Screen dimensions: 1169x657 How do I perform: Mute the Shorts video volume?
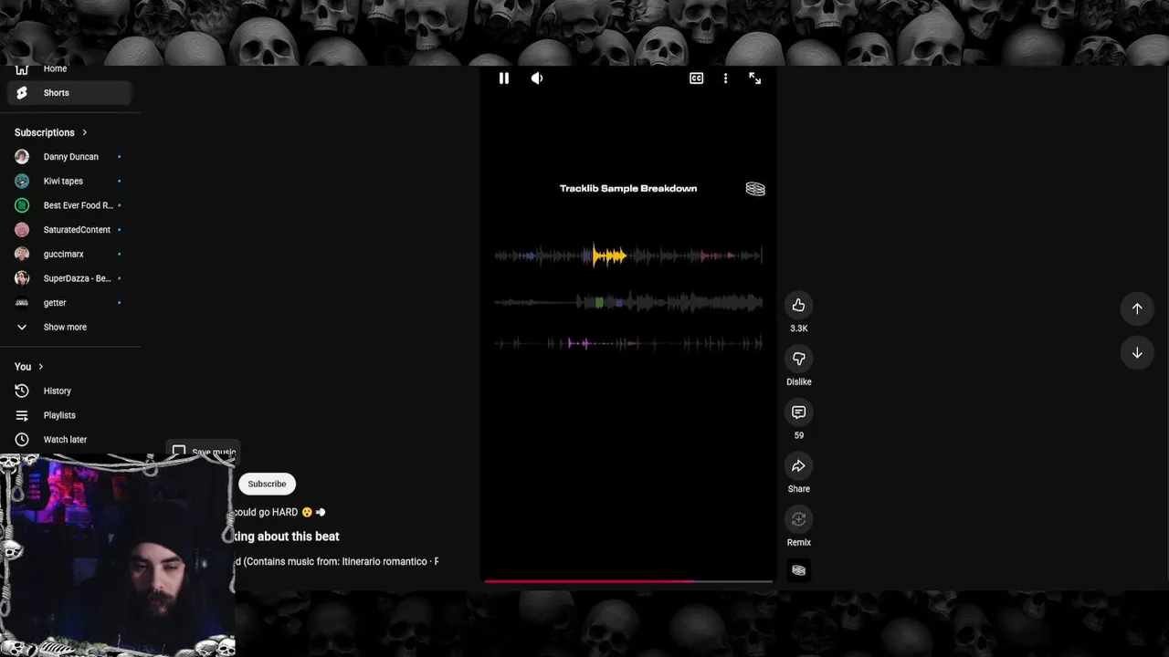coord(537,78)
